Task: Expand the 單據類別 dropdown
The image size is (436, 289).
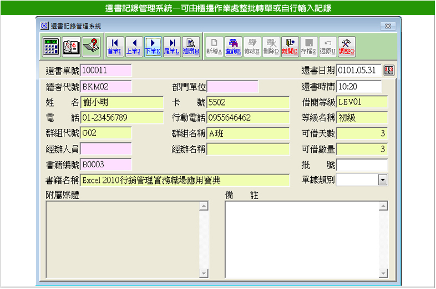Action: tap(382, 180)
